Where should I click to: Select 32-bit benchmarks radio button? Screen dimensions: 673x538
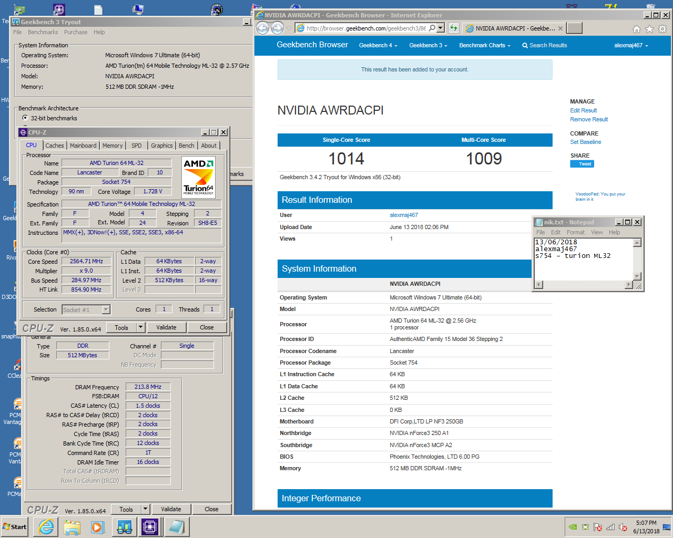25,118
